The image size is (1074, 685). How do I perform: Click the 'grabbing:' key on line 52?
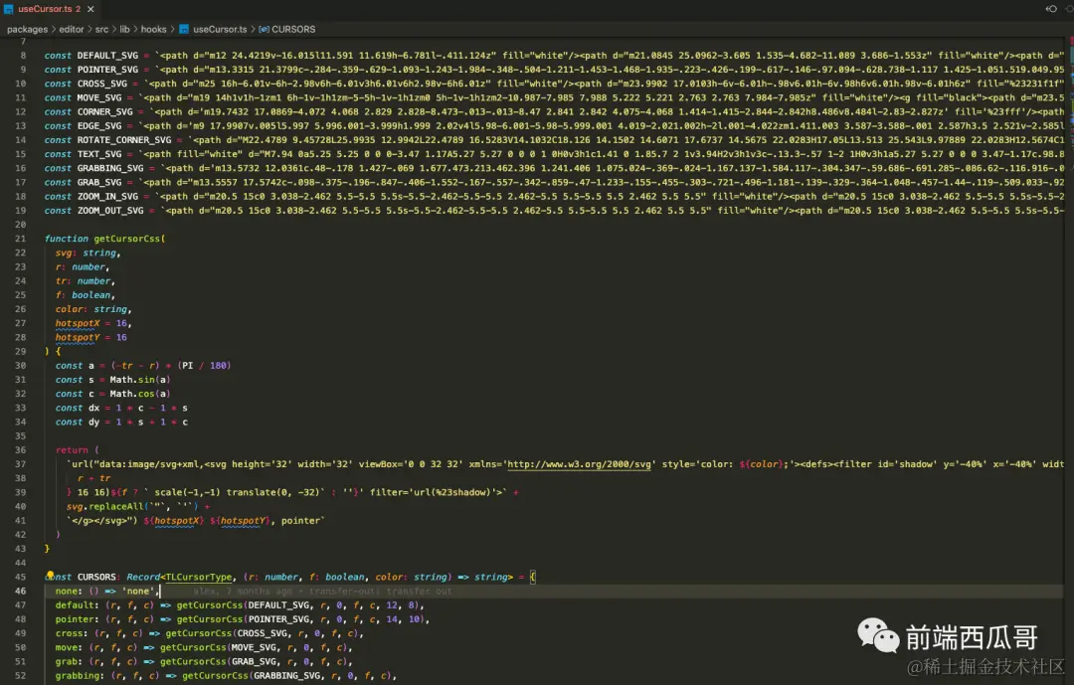tap(80, 675)
